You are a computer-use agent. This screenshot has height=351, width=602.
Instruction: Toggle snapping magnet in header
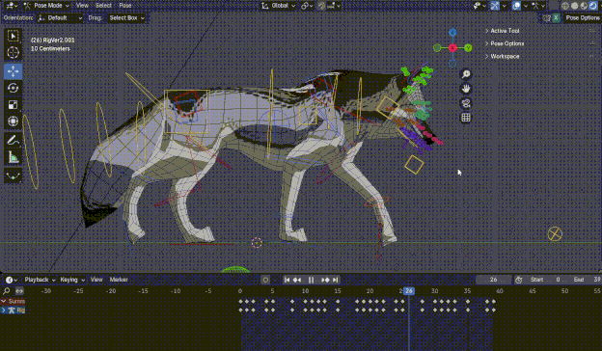(321, 6)
